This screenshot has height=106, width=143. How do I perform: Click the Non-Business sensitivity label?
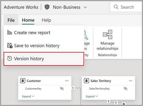coord(67,7)
